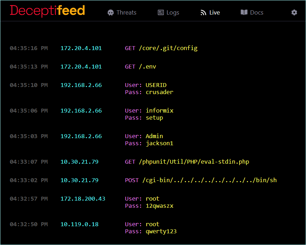Click the newspaper icon beside Logs

[161, 13]
